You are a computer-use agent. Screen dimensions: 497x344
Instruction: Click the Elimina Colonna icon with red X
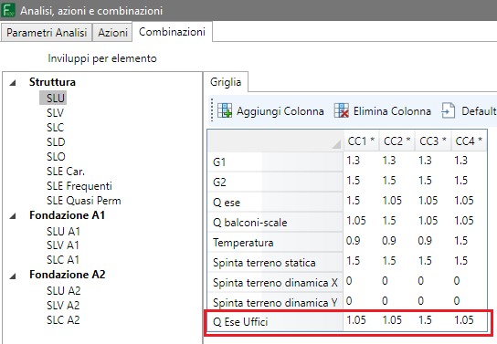click(x=342, y=110)
